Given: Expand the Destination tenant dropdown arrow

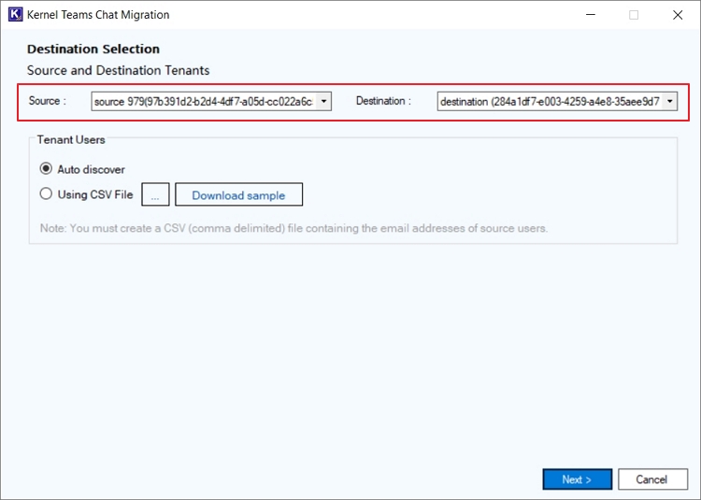Looking at the screenshot, I should point(669,101).
